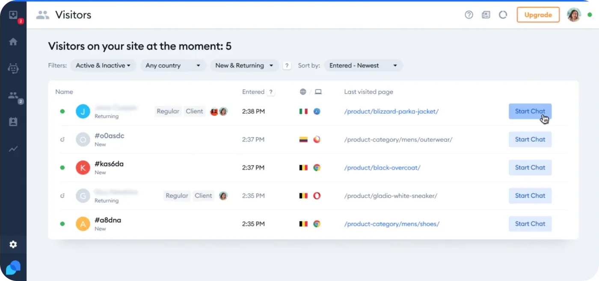Open Settings with the gear icon
The height and width of the screenshot is (281, 599).
13,244
